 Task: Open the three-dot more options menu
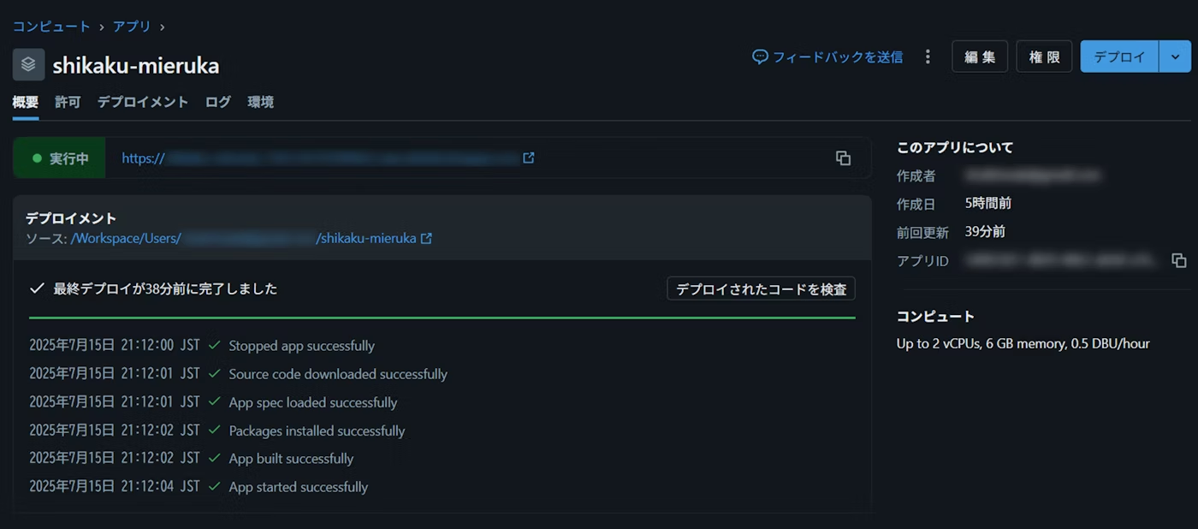[x=928, y=56]
